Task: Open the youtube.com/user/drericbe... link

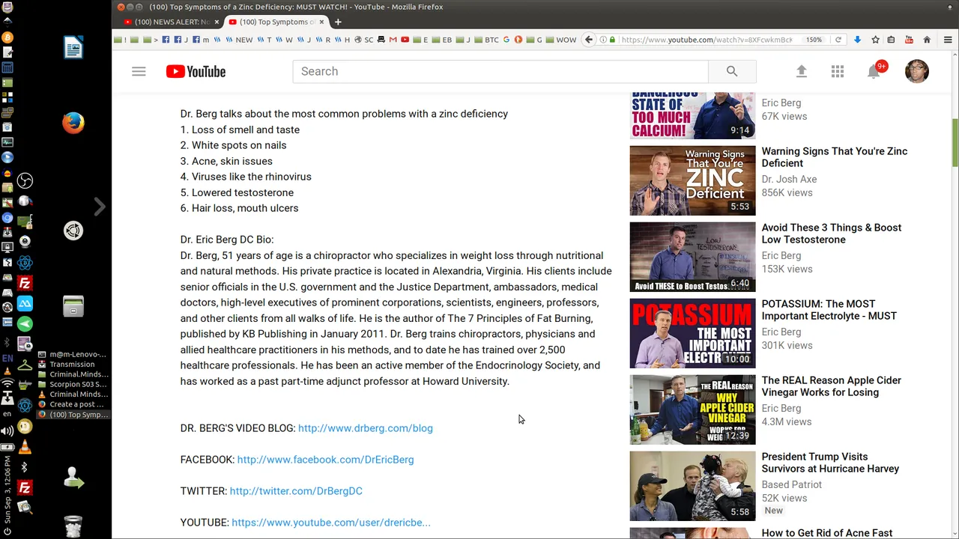Action: (331, 523)
